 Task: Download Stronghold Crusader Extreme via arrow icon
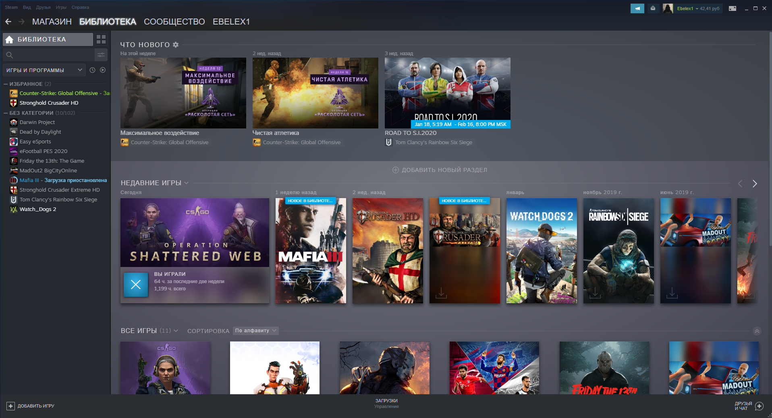441,292
